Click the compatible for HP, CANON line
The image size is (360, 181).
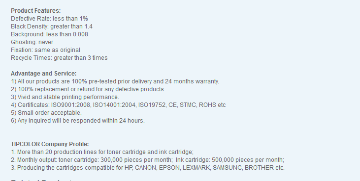[x=148, y=168]
